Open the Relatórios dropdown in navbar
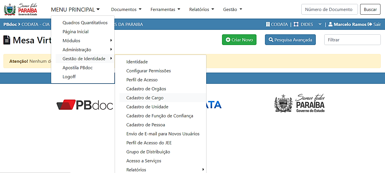Image resolution: width=385 pixels, height=173 pixels. click(201, 9)
